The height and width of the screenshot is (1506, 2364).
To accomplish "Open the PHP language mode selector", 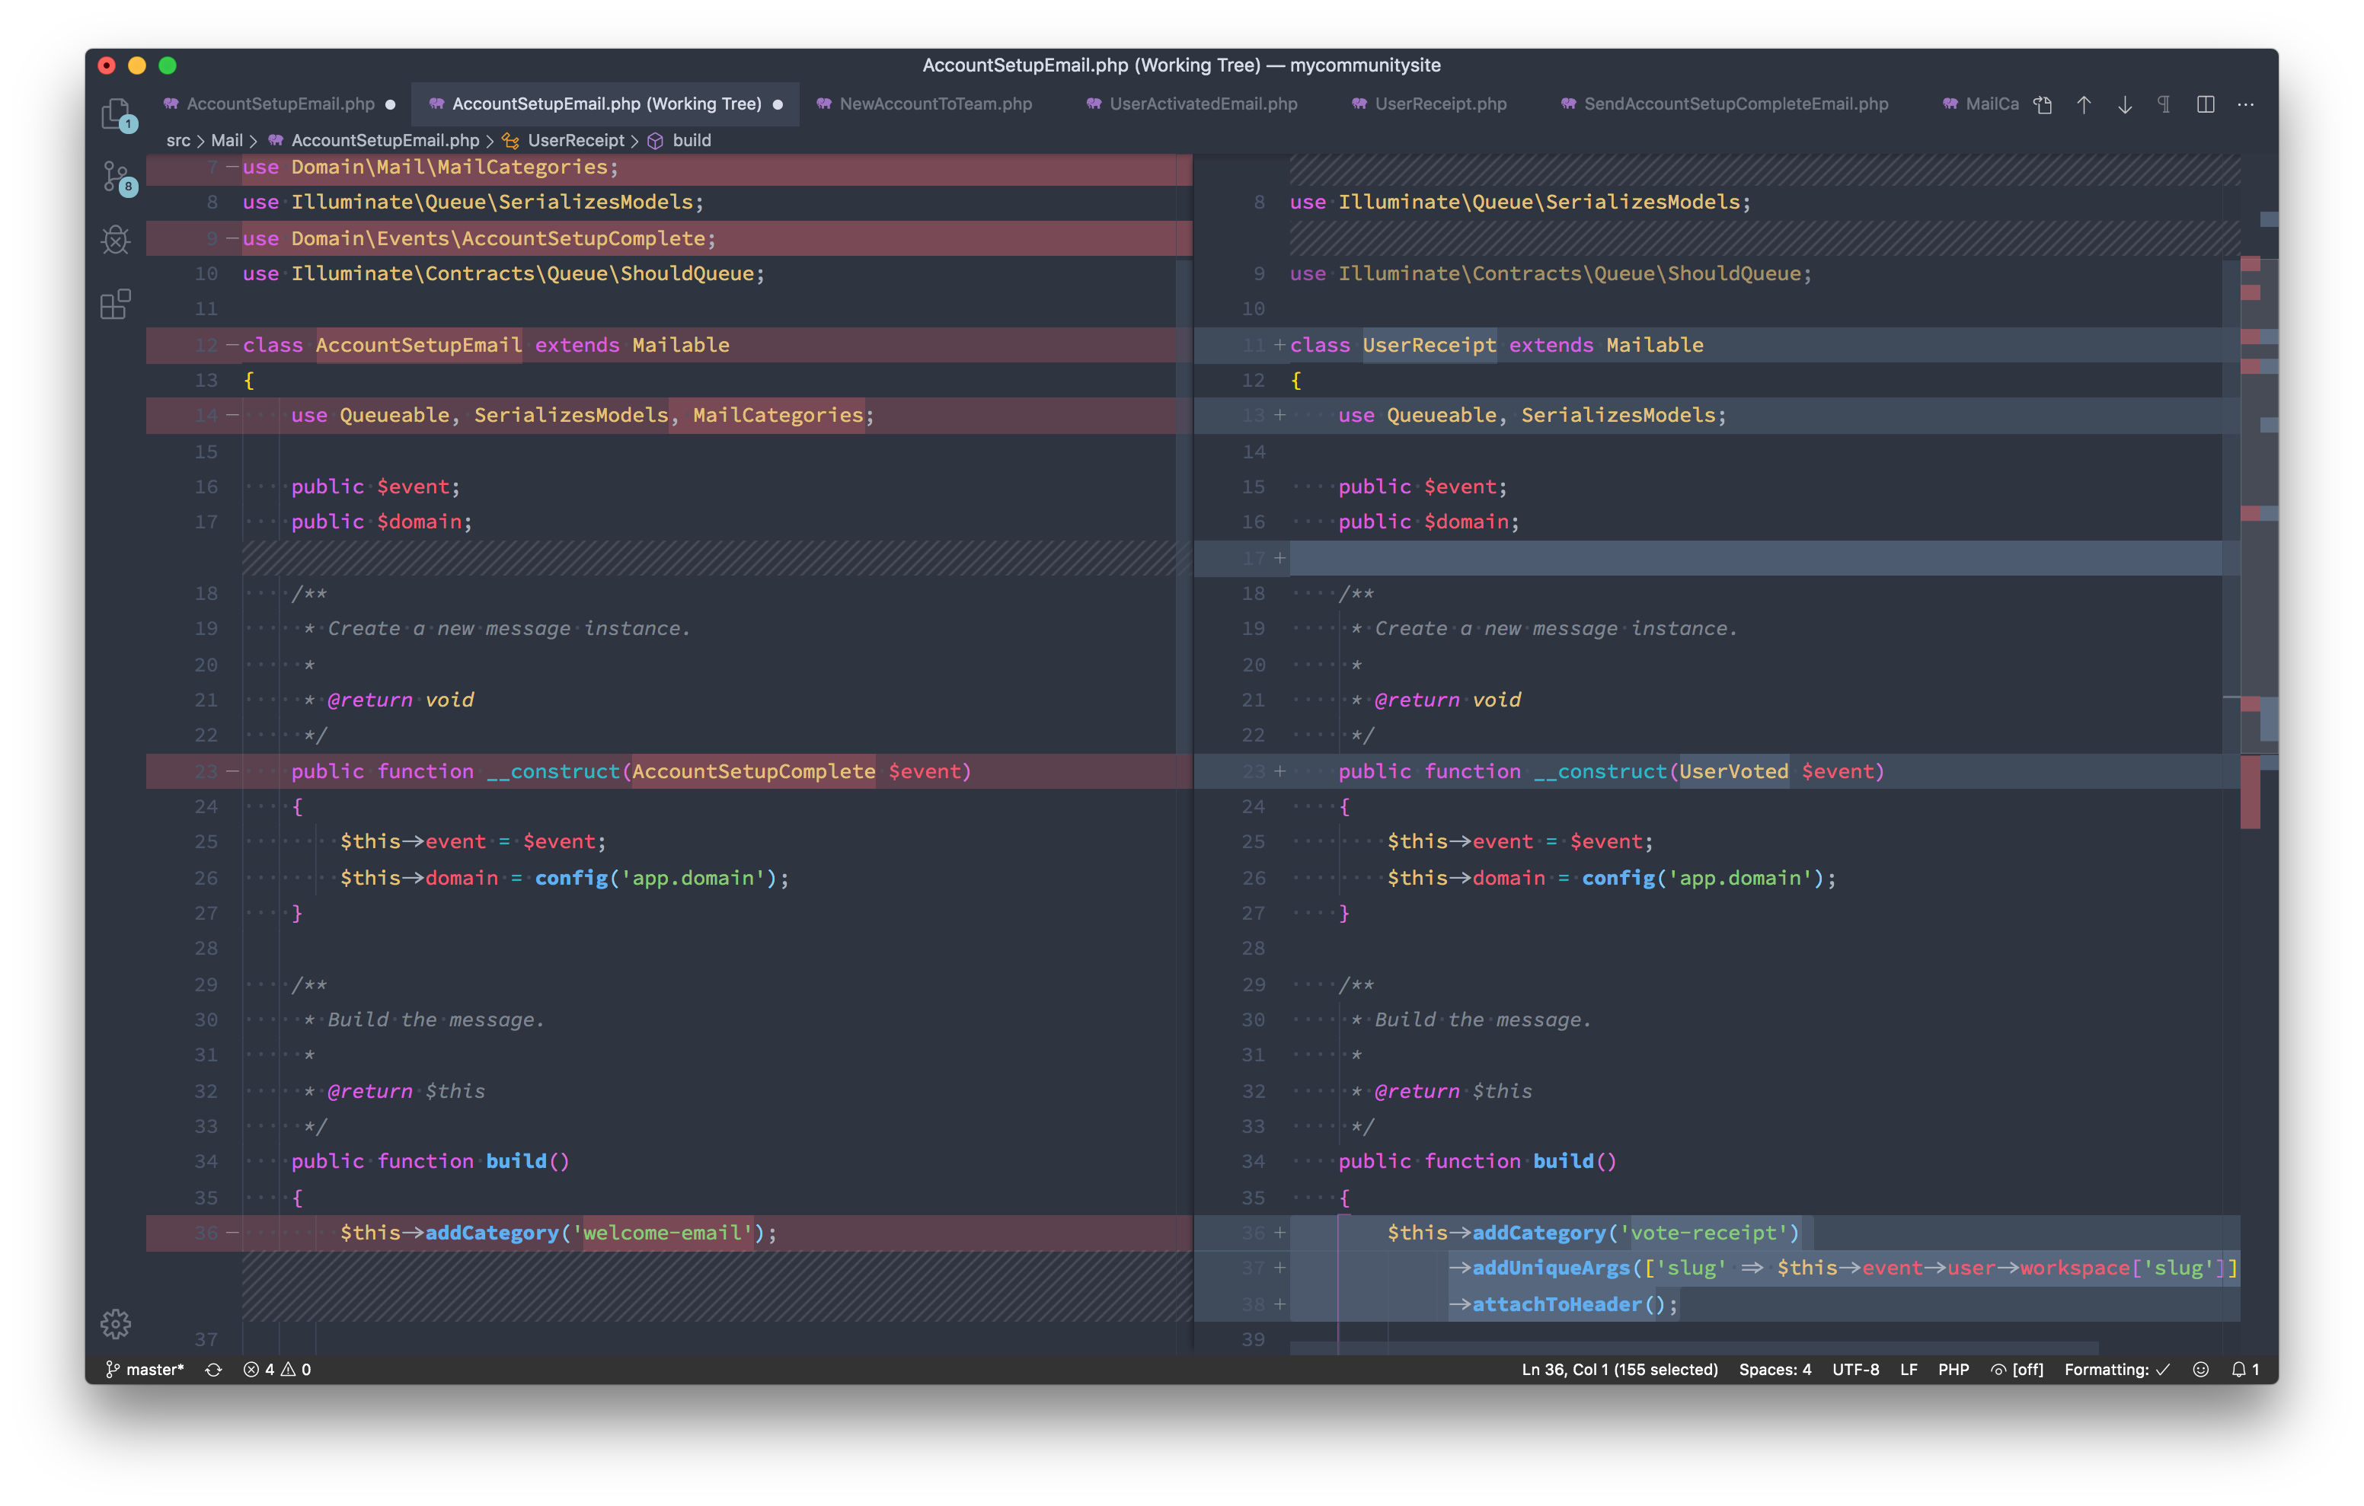I will [x=1953, y=1368].
